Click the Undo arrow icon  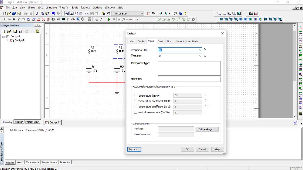tap(54, 13)
